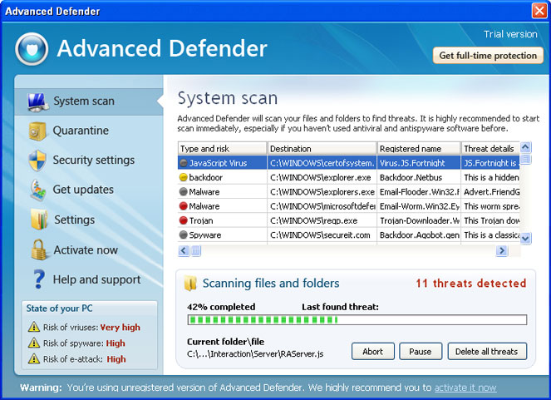Click the System scan computer icon

coord(37,102)
